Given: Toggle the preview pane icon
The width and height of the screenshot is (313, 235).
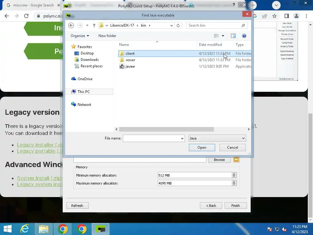Looking at the screenshot, I should point(233,36).
